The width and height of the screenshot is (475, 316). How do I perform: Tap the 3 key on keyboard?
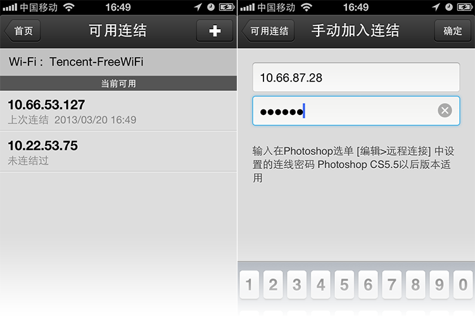(x=296, y=284)
